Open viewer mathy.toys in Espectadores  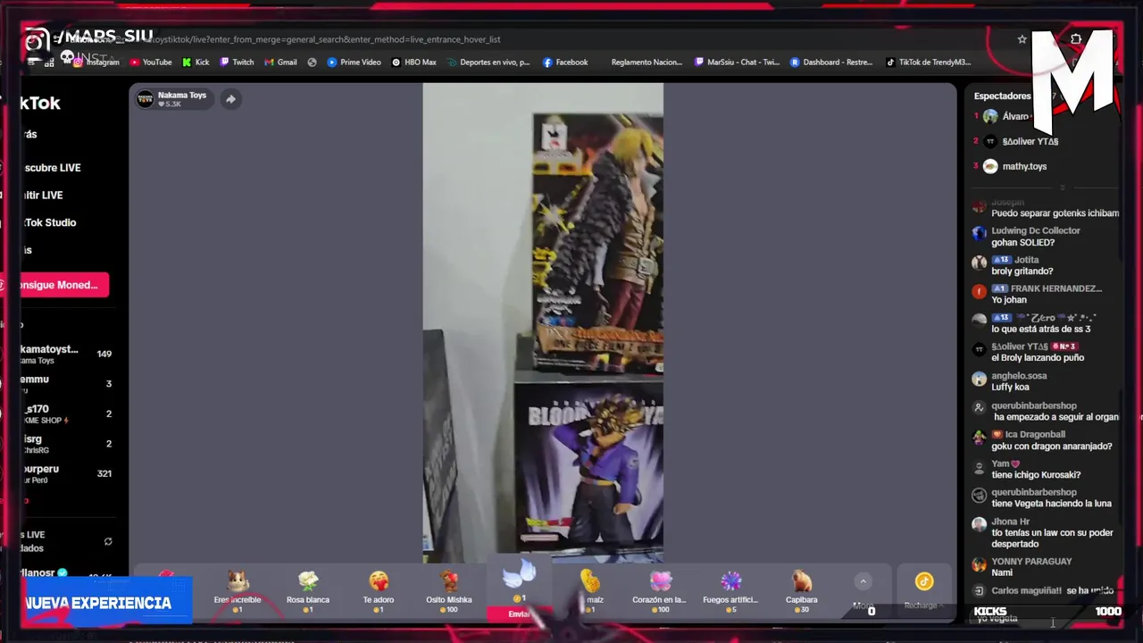1015,166
